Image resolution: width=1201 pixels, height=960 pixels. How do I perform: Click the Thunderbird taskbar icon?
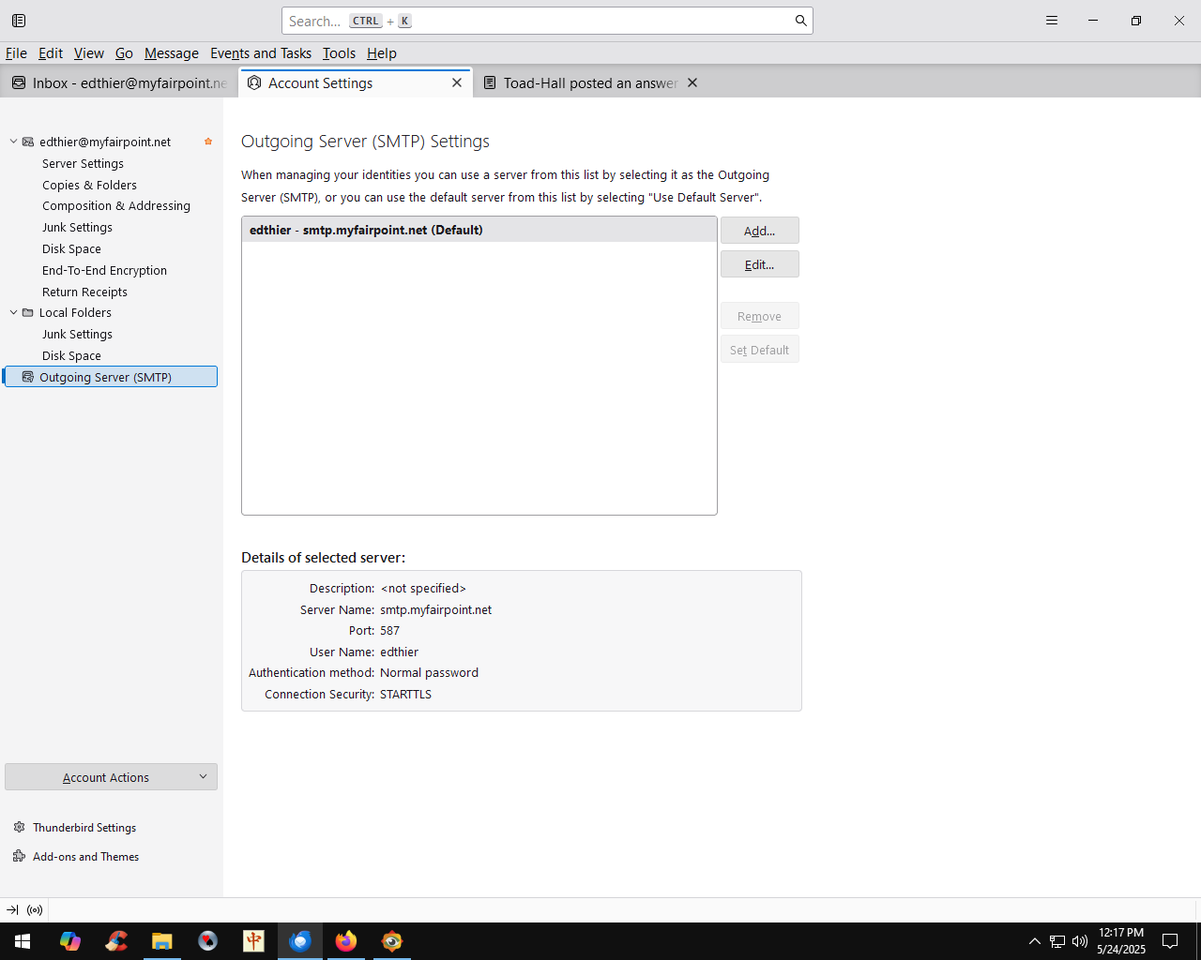[300, 941]
